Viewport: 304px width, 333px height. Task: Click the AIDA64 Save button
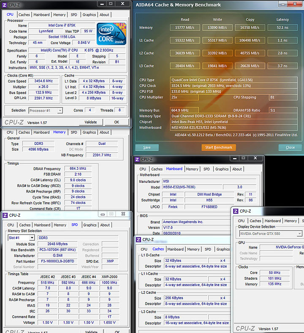pyautogui.click(x=147, y=147)
